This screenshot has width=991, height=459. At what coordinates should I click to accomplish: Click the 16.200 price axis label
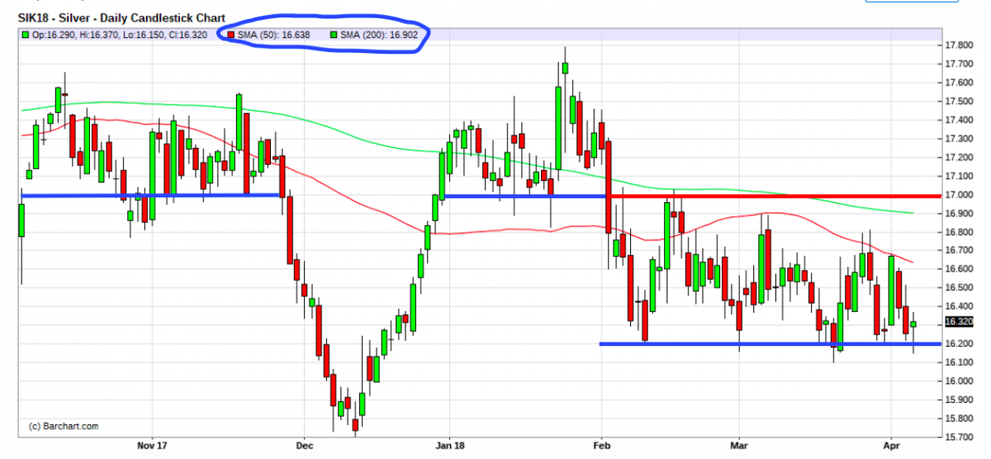958,343
